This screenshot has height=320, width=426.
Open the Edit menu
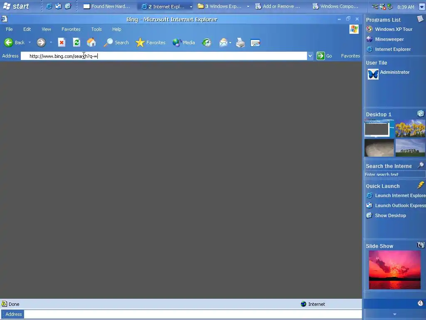tap(27, 29)
